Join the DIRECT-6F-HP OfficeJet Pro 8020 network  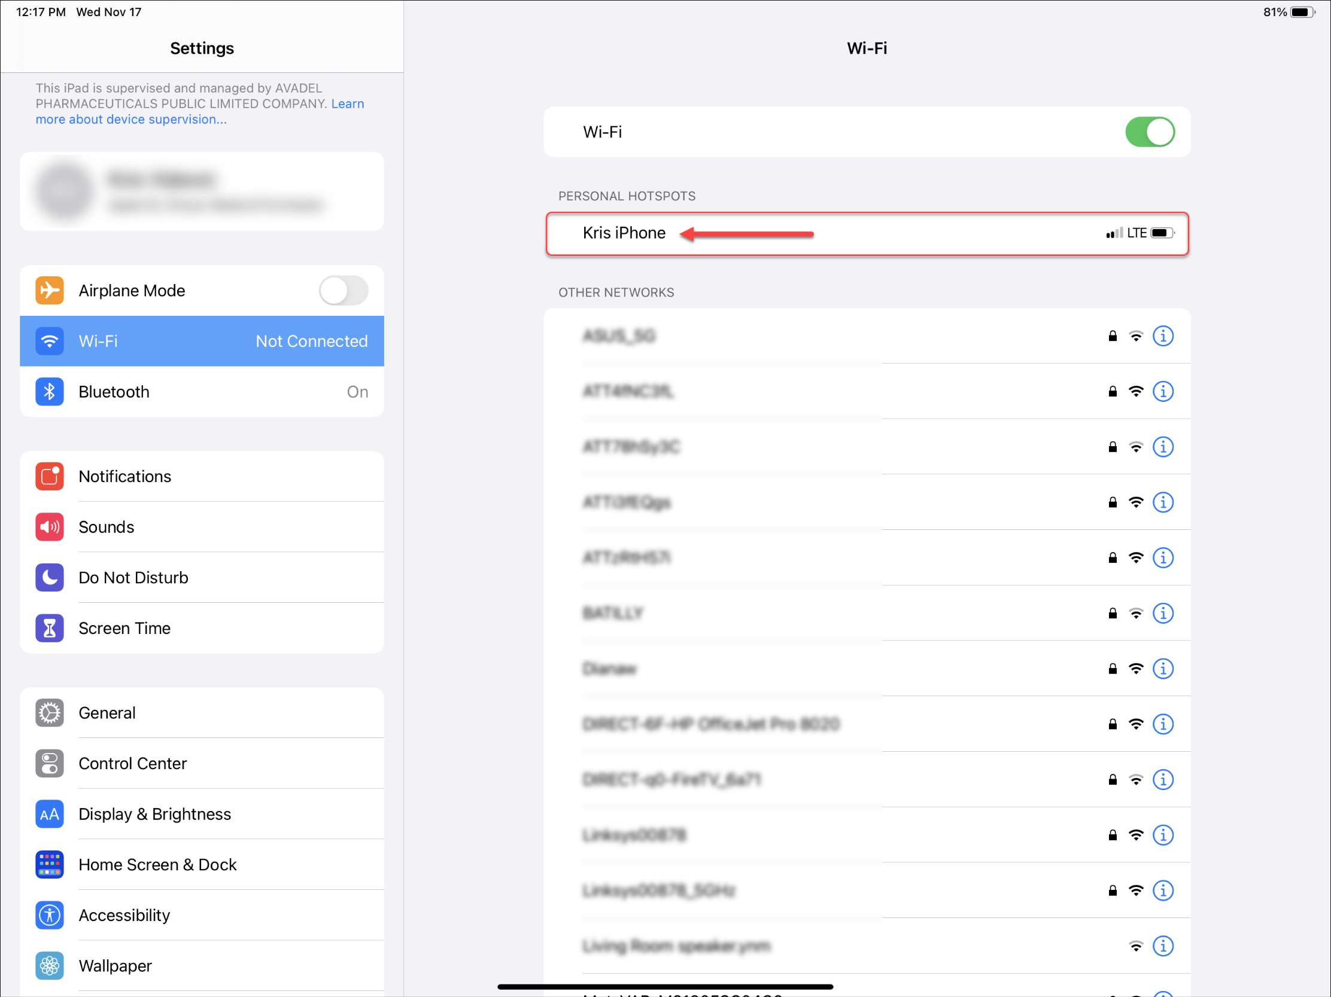(x=867, y=724)
